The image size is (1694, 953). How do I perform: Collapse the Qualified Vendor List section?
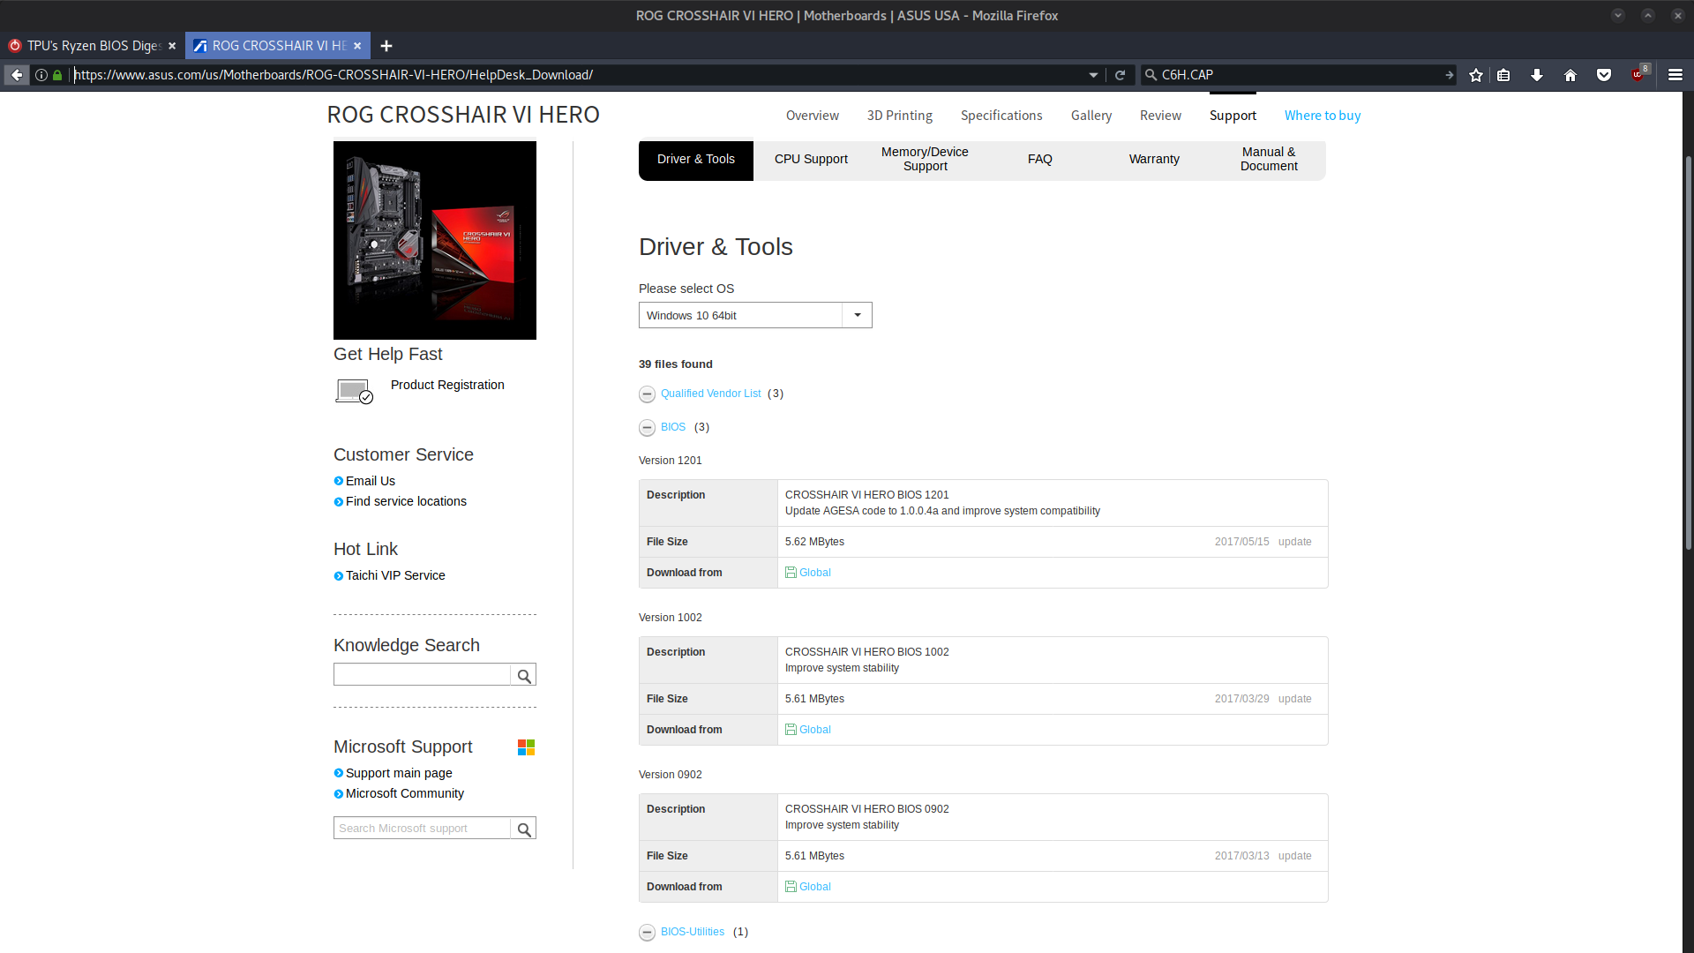click(647, 394)
